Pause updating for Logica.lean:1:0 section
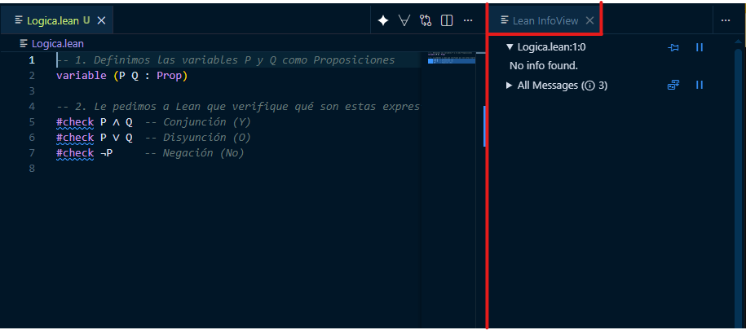The height and width of the screenshot is (330, 746). coord(699,47)
